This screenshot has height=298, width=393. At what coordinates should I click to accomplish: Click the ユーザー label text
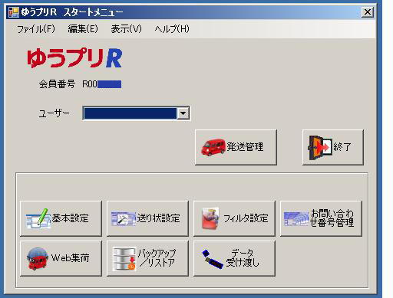[x=54, y=113]
